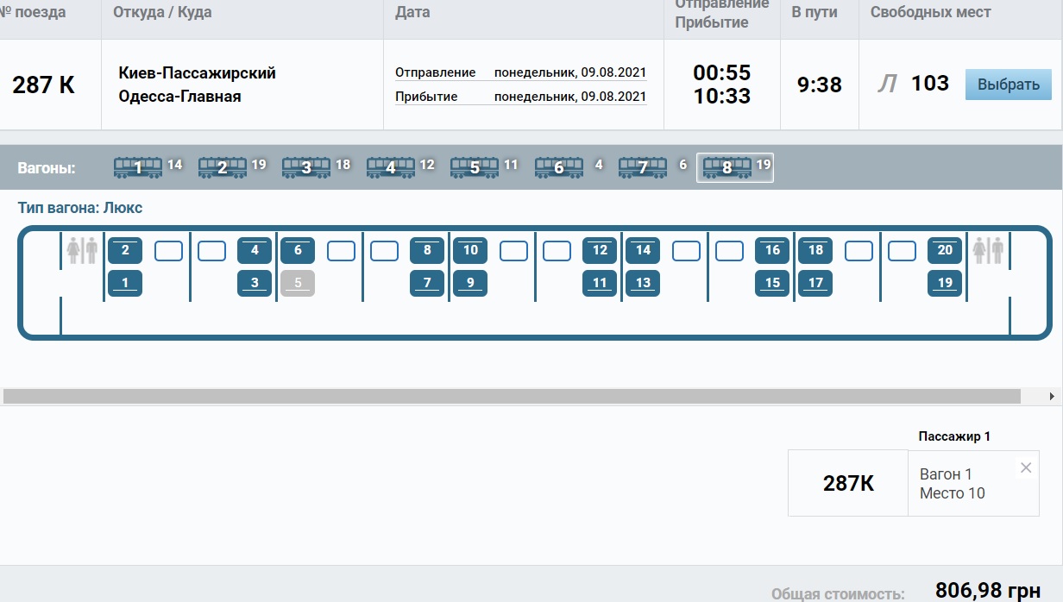Remove passenger 1 seat selection

[1025, 468]
